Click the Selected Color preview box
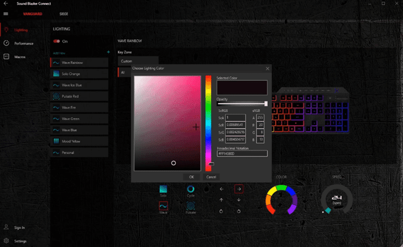This screenshot has width=403, height=247. pos(242,88)
